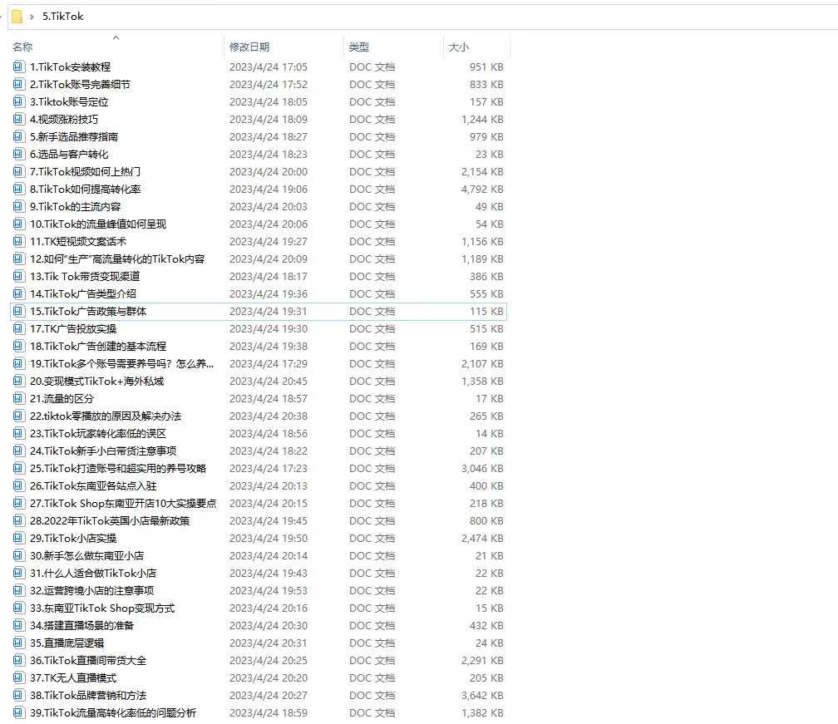The width and height of the screenshot is (838, 724).
Task: Click the date 2023/4/24 20:45
Action: tap(269, 381)
